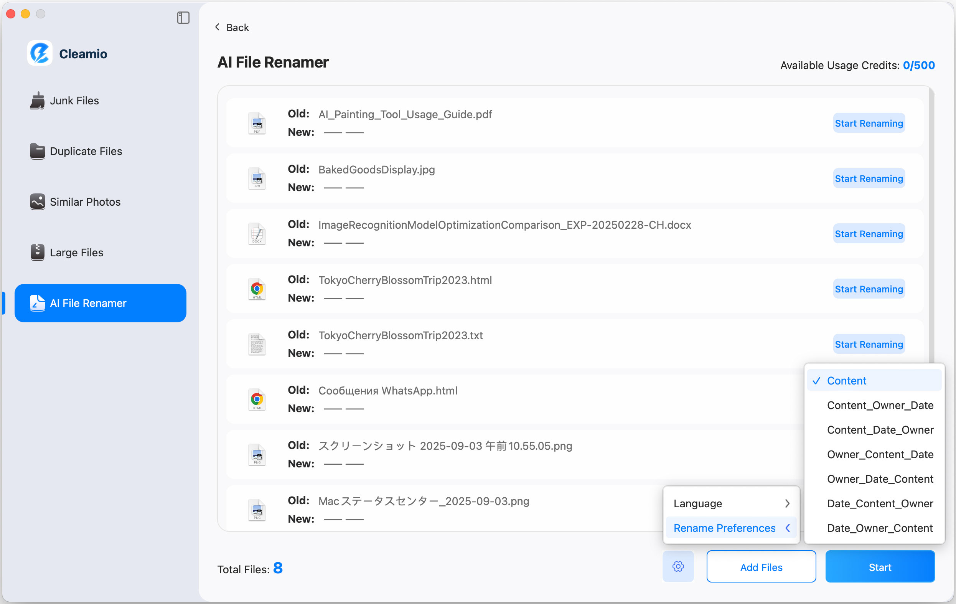956x604 pixels.
Task: Select the Owner_Content_Date naming option
Action: click(880, 454)
